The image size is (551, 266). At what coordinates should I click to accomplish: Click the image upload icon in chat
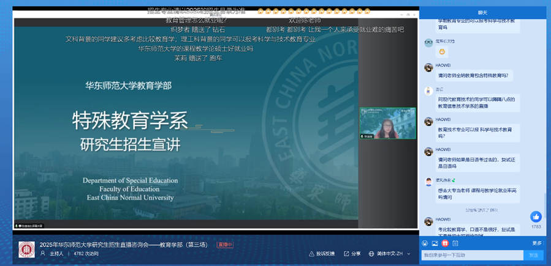pos(435,243)
